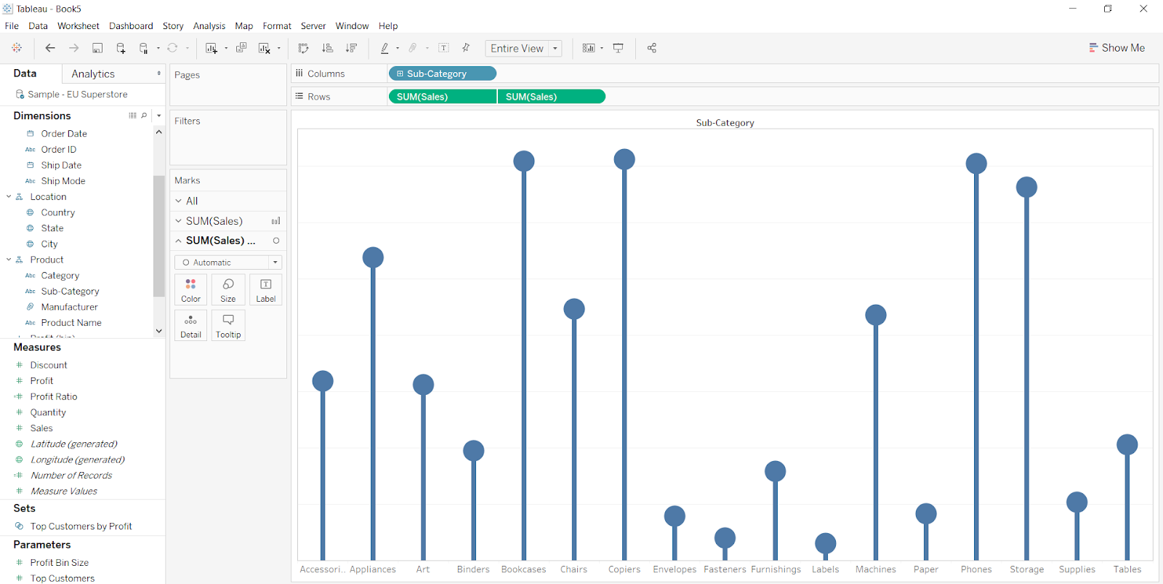The image size is (1163, 584).
Task: Click the Presentation mode icon
Action: point(619,48)
